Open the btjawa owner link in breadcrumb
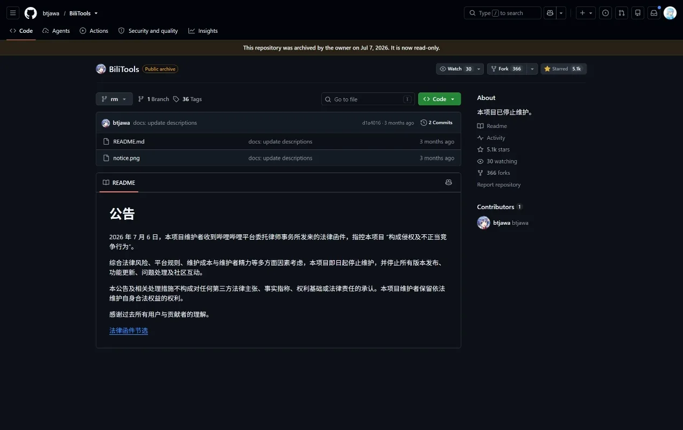 [x=51, y=13]
